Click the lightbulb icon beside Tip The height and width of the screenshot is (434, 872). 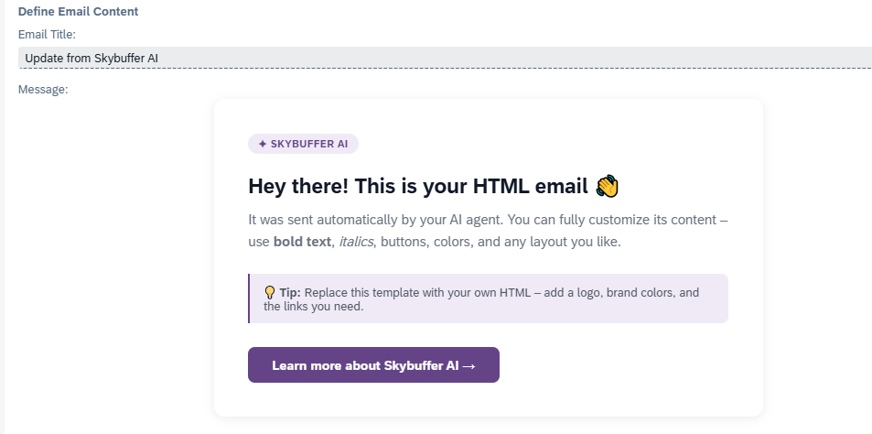[269, 293]
